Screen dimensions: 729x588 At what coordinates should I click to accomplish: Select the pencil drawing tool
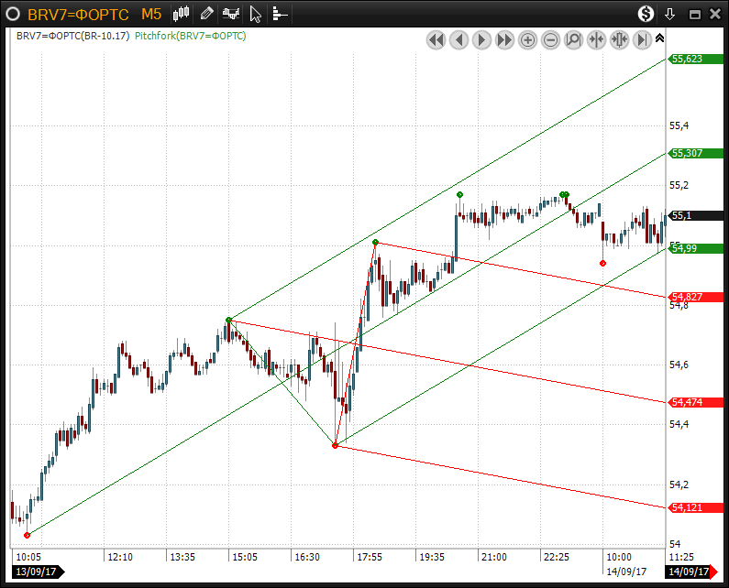[206, 14]
